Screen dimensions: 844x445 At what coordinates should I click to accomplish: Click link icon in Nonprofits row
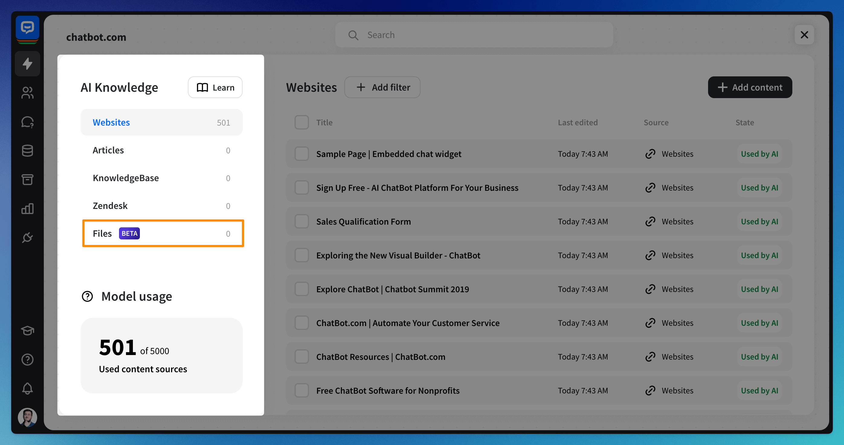[650, 391]
